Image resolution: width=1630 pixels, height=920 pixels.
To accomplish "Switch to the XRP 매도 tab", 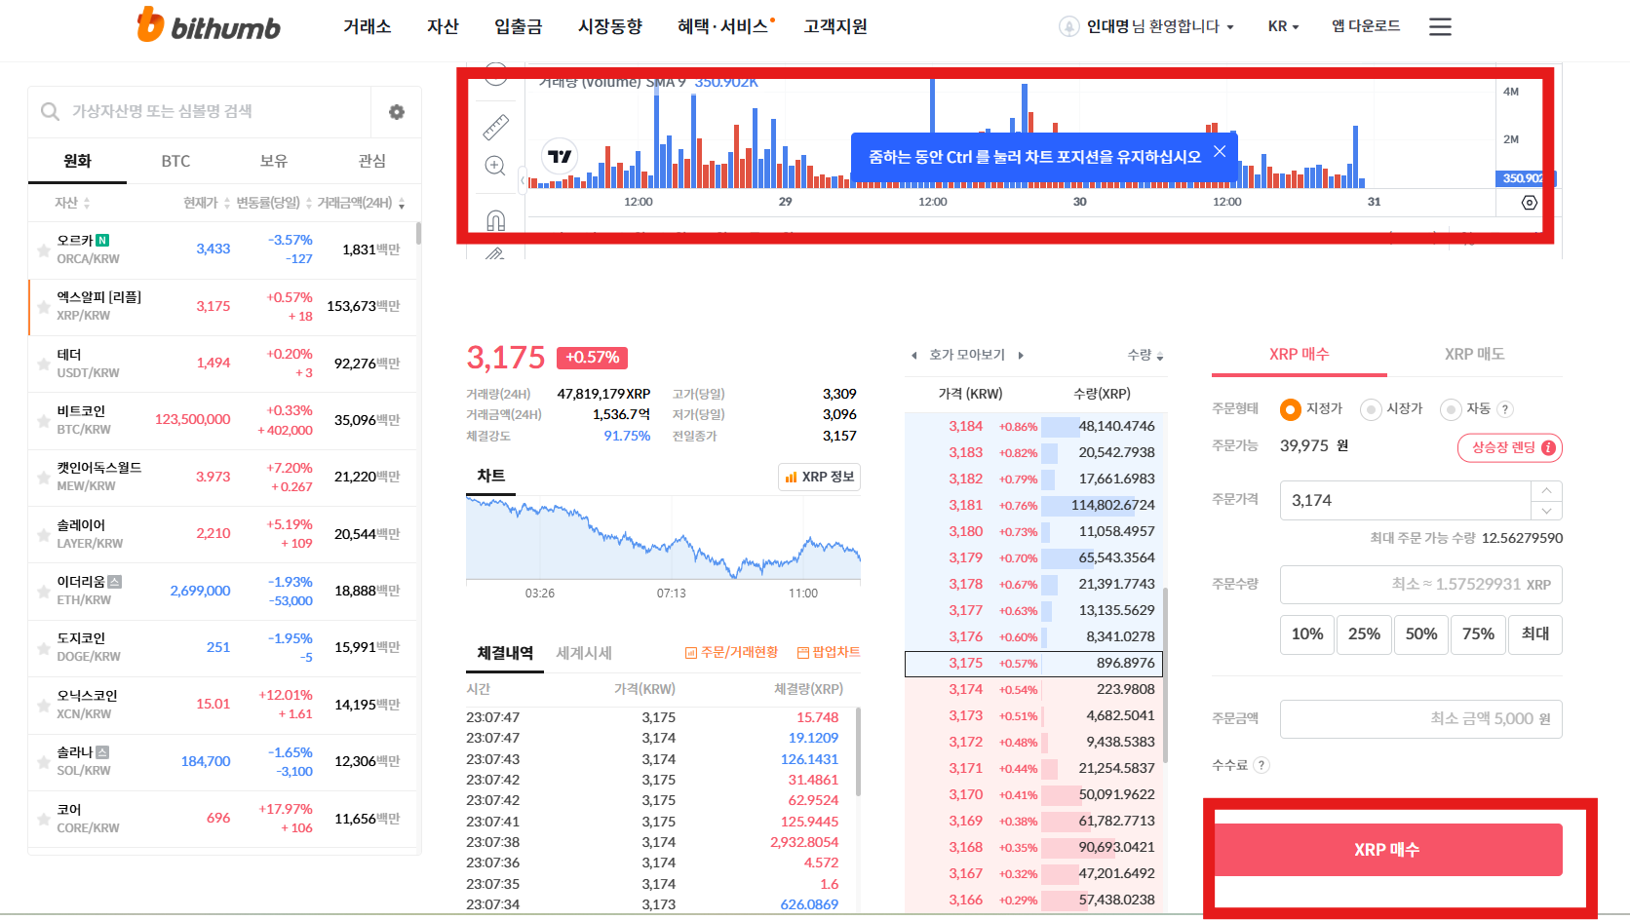I will 1474,354.
